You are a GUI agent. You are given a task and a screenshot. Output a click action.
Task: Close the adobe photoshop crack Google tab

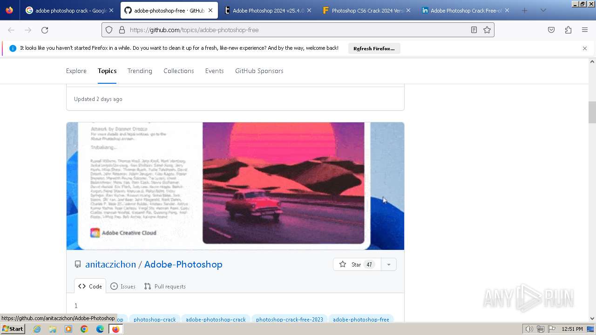[x=111, y=10]
